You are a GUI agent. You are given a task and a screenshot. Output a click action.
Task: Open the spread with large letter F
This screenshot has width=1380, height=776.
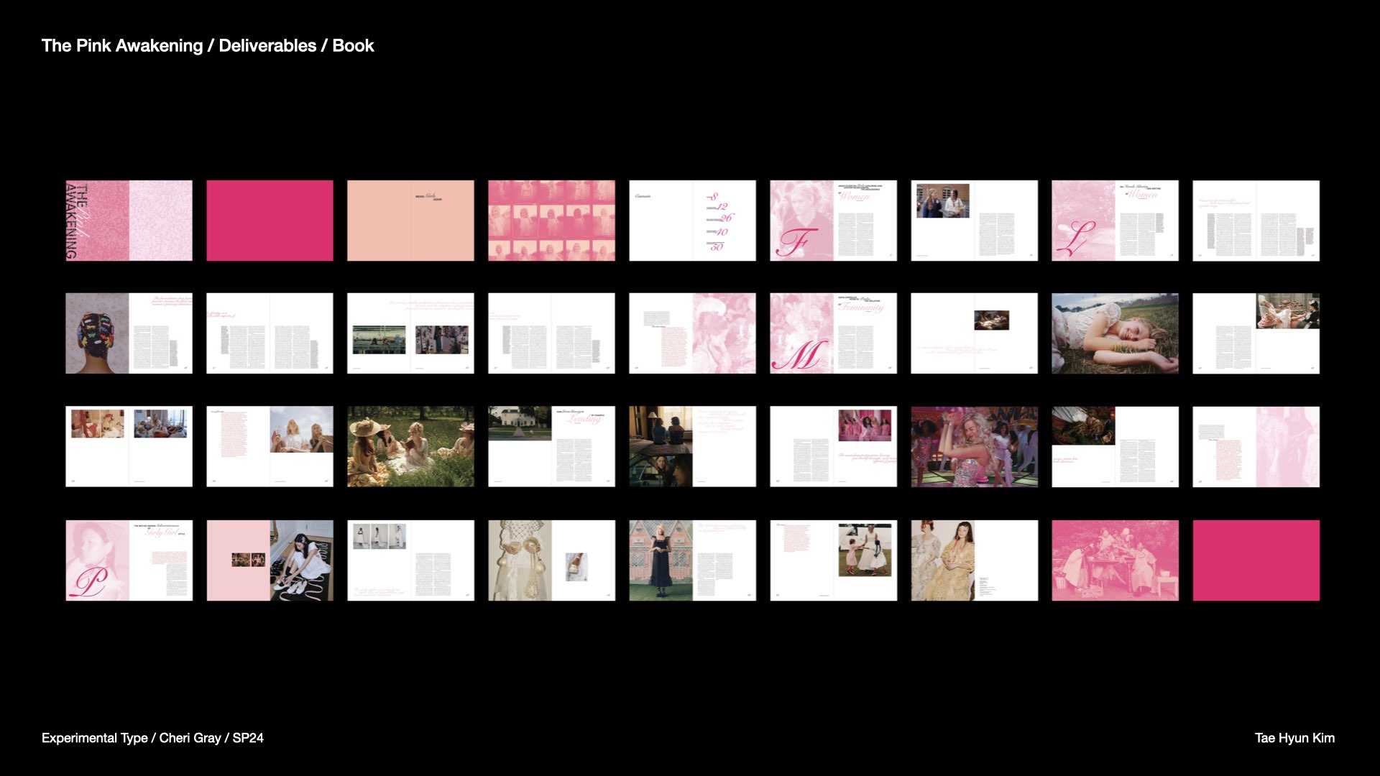point(833,221)
